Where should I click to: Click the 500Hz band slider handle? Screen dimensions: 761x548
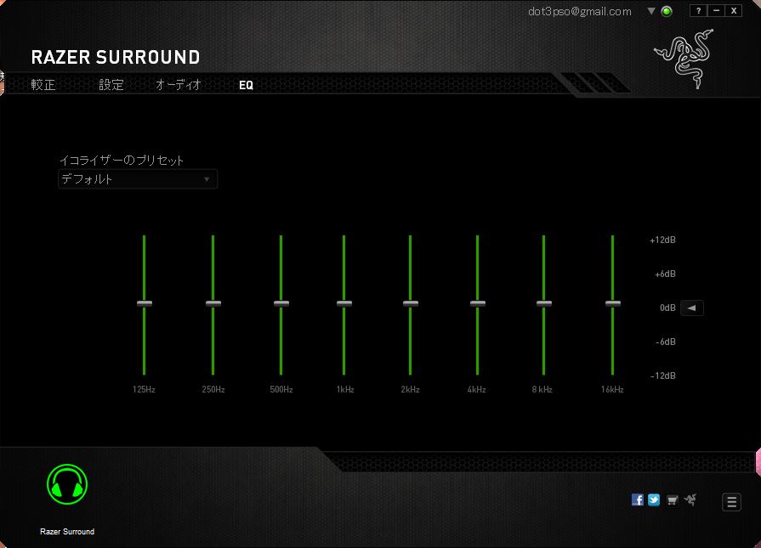click(281, 303)
